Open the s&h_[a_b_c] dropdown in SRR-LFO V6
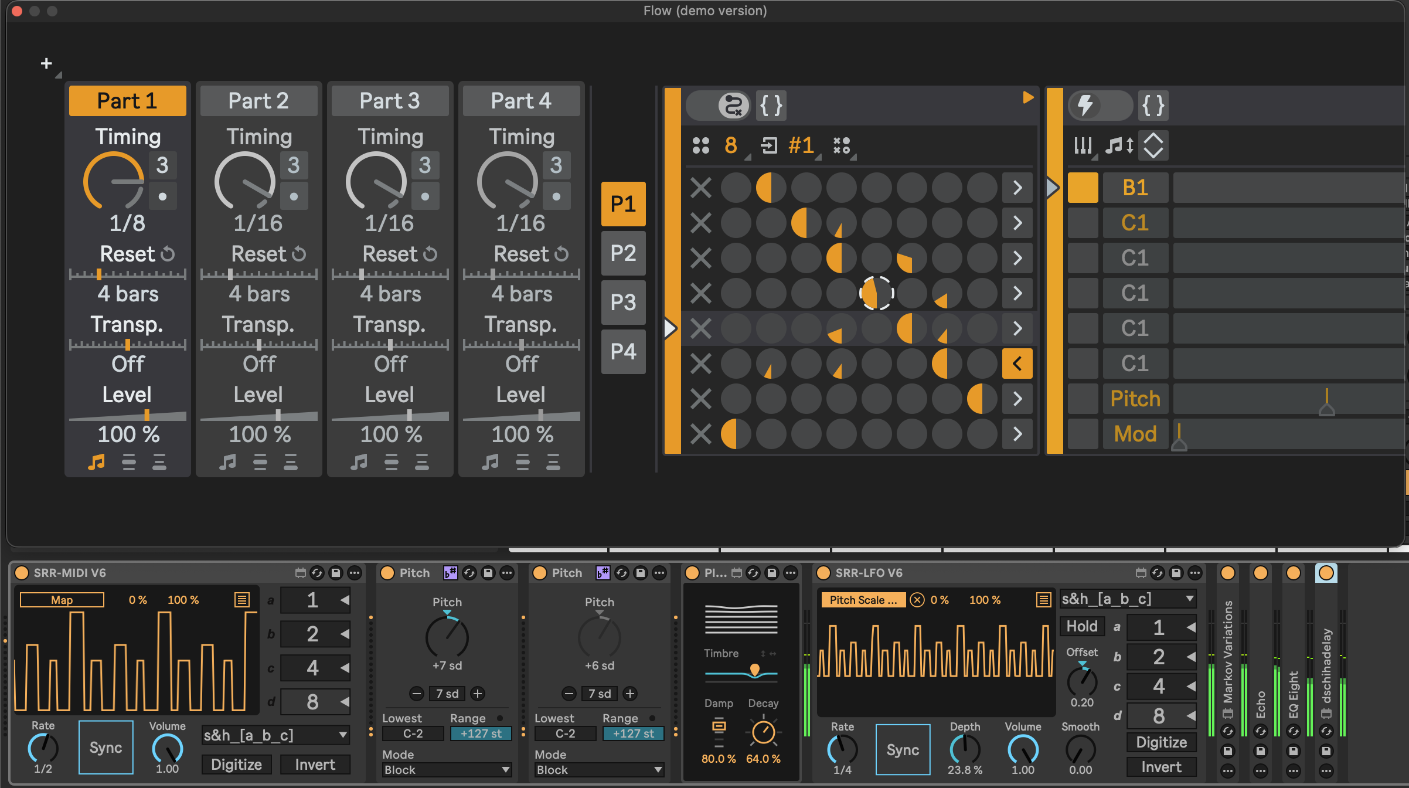Screen dimensions: 1409x788 [x=1128, y=599]
